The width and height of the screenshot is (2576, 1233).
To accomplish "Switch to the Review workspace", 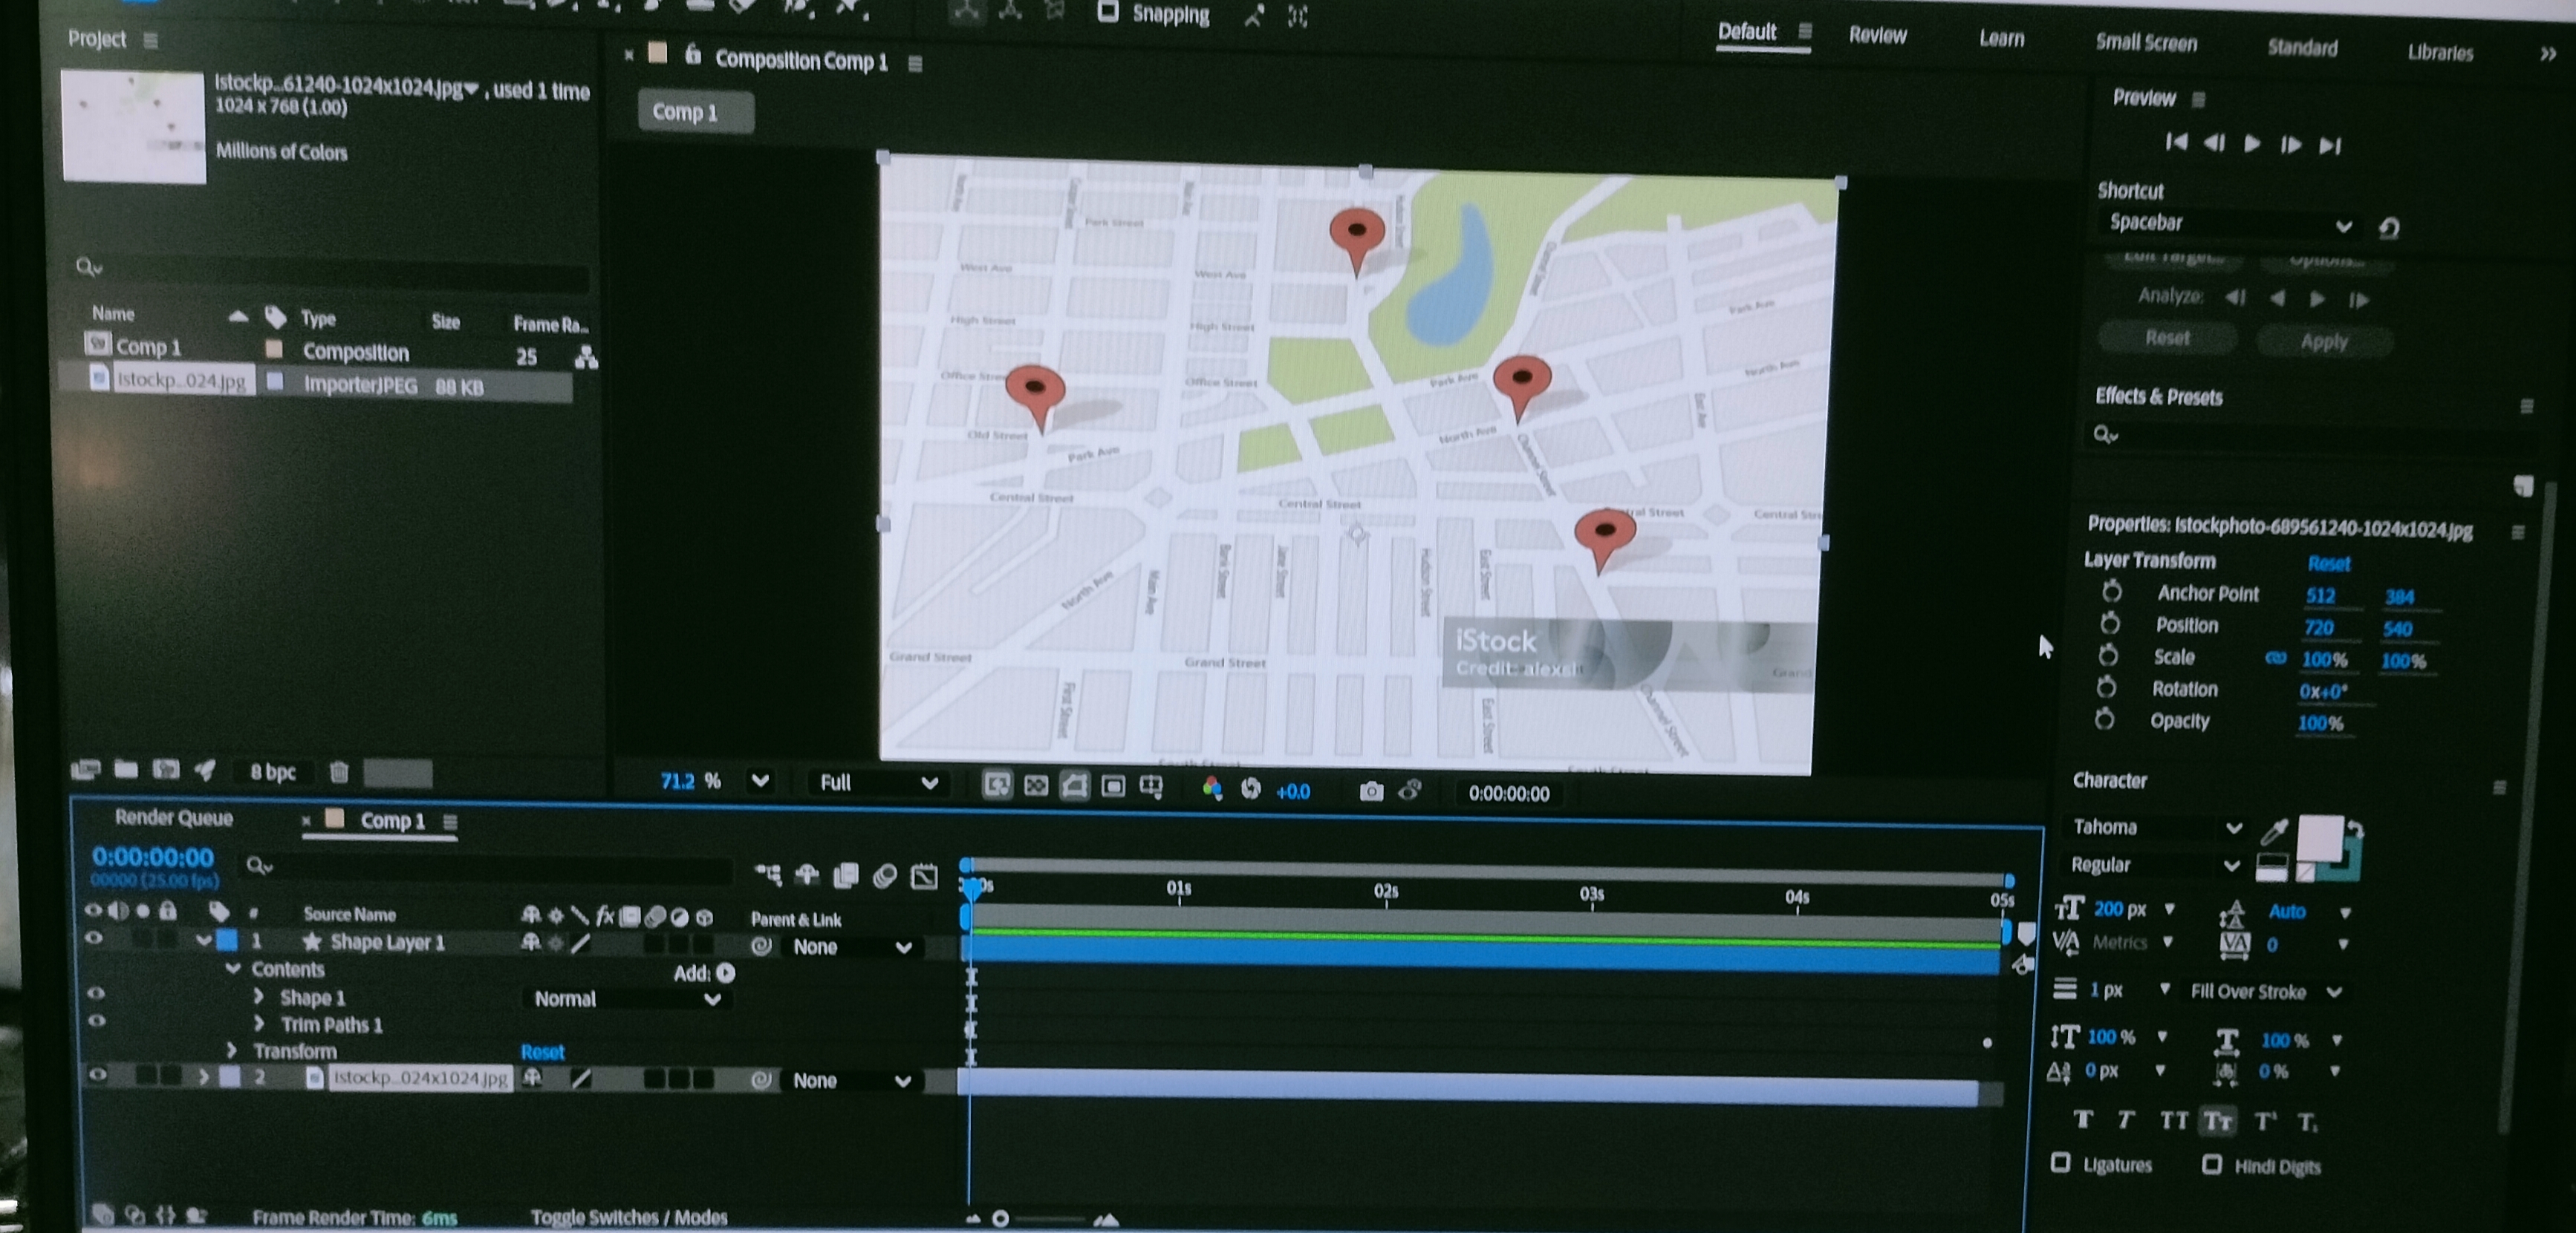I will click(1877, 36).
